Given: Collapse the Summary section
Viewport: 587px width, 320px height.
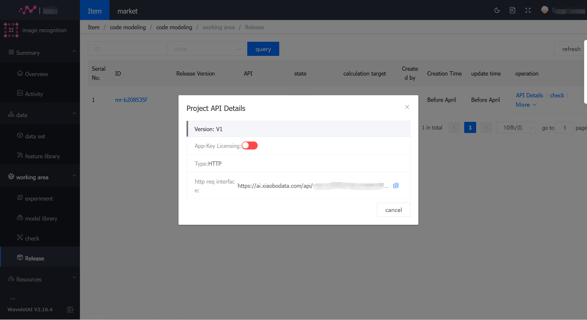Looking at the screenshot, I should click(74, 51).
